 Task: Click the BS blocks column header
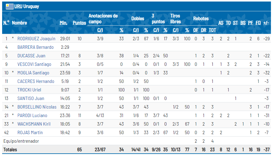click(x=243, y=23)
